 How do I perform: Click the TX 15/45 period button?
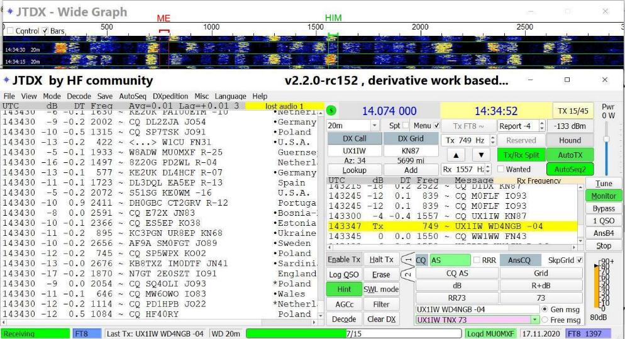point(573,111)
